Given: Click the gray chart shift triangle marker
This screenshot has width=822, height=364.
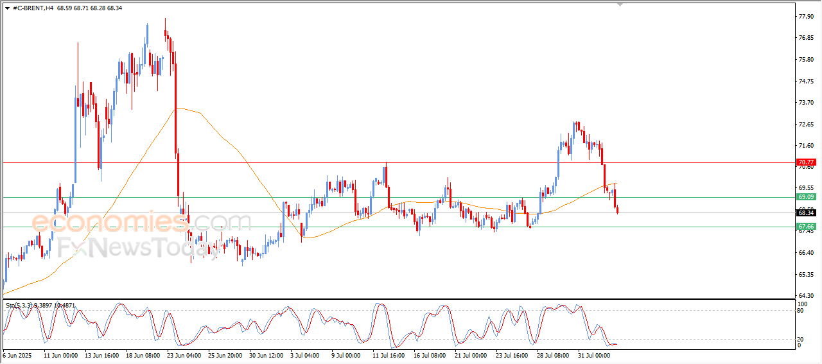Looking at the screenshot, I should [x=620, y=4].
